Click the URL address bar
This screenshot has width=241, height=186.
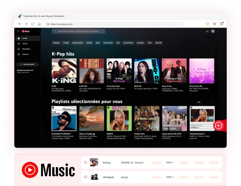pos(114,24)
